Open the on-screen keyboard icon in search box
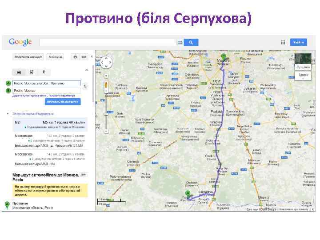The height and width of the screenshot is (240, 320). click(x=180, y=43)
